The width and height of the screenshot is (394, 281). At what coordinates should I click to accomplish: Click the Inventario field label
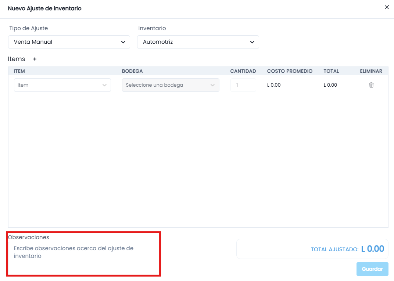coord(152,28)
